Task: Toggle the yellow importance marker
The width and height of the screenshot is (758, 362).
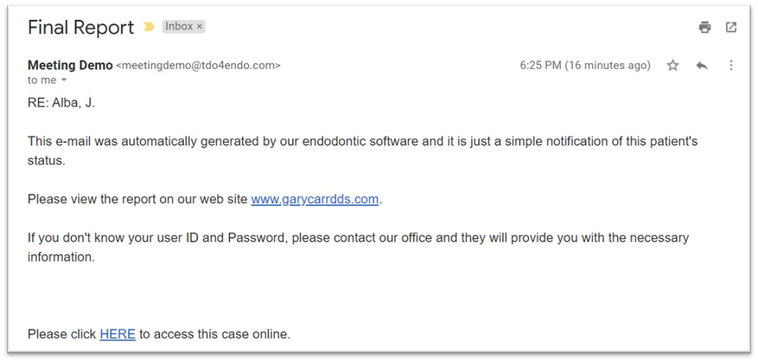Action: [149, 27]
